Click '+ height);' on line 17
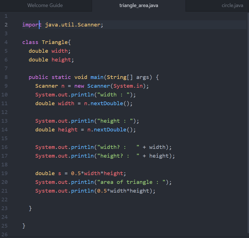Image resolution: width=249 pixels, height=238 pixels. point(159,156)
